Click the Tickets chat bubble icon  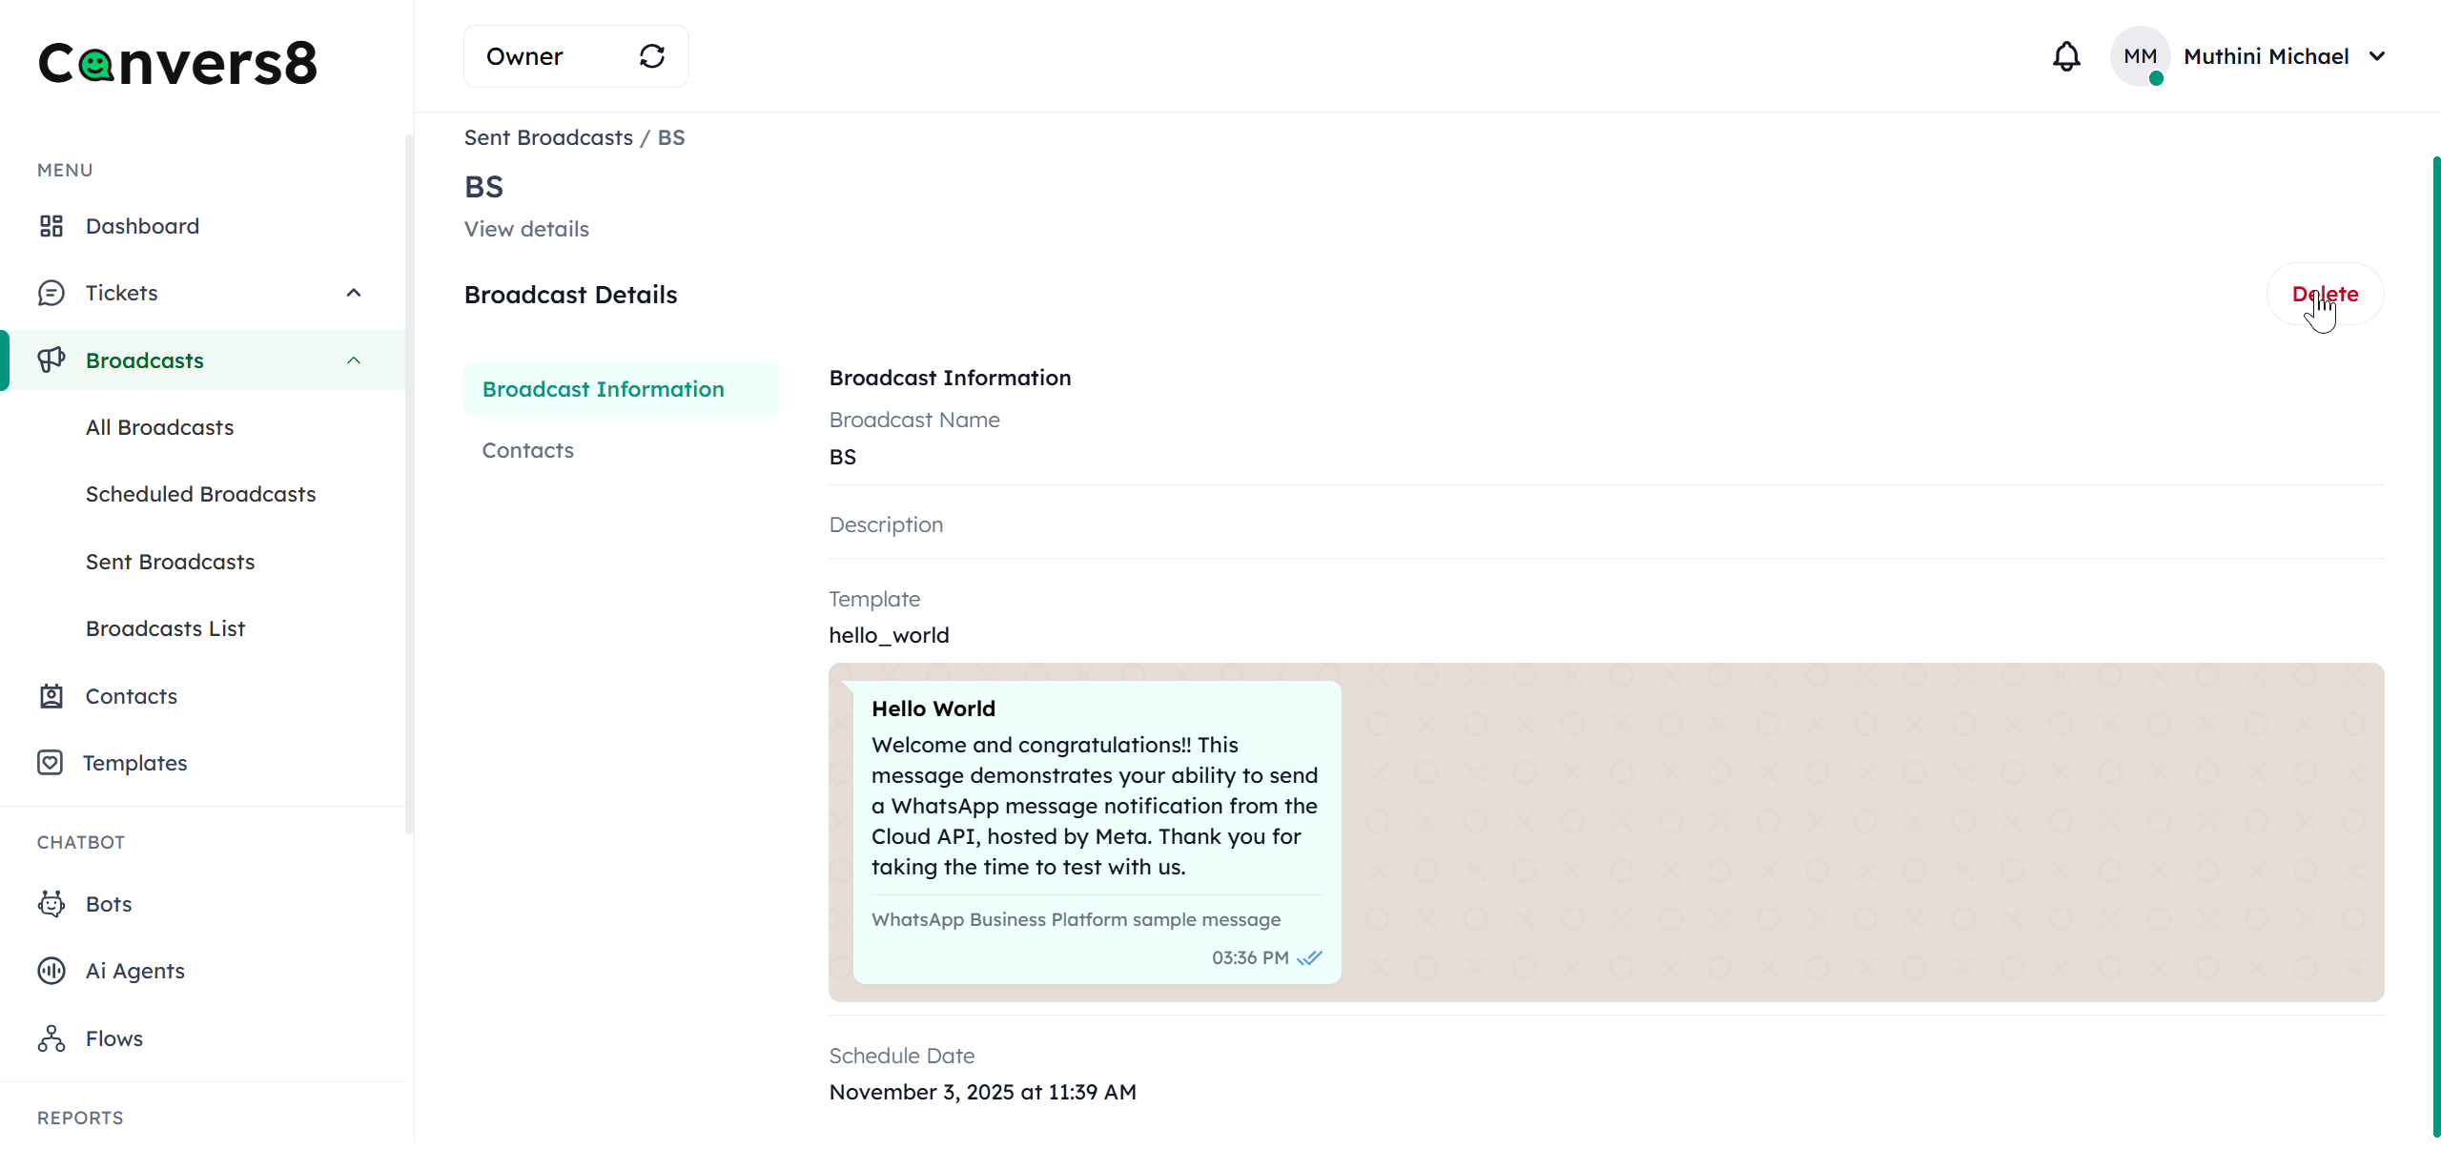pos(51,293)
